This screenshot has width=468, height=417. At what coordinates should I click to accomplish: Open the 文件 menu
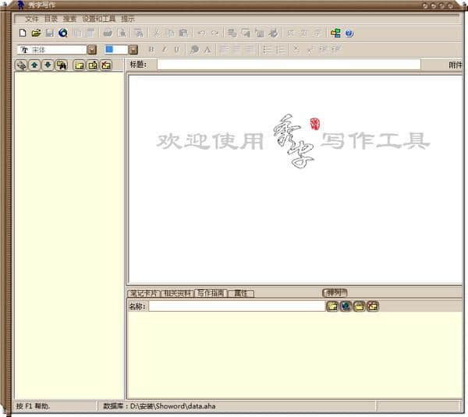click(31, 18)
